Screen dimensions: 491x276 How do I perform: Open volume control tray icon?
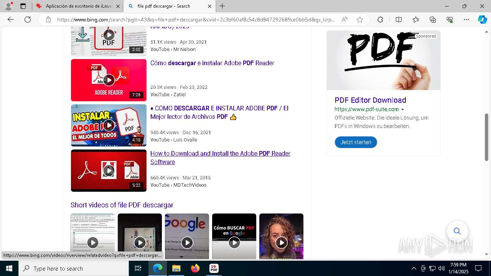(x=442, y=268)
